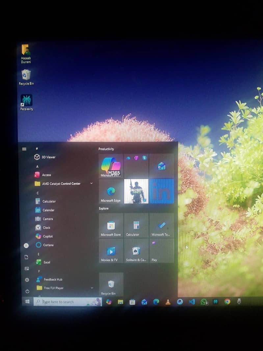
Task: Open Outlook from the taskbar
Action: (144, 302)
